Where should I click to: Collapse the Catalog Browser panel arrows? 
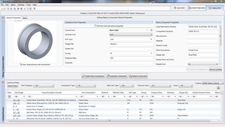point(3,83)
